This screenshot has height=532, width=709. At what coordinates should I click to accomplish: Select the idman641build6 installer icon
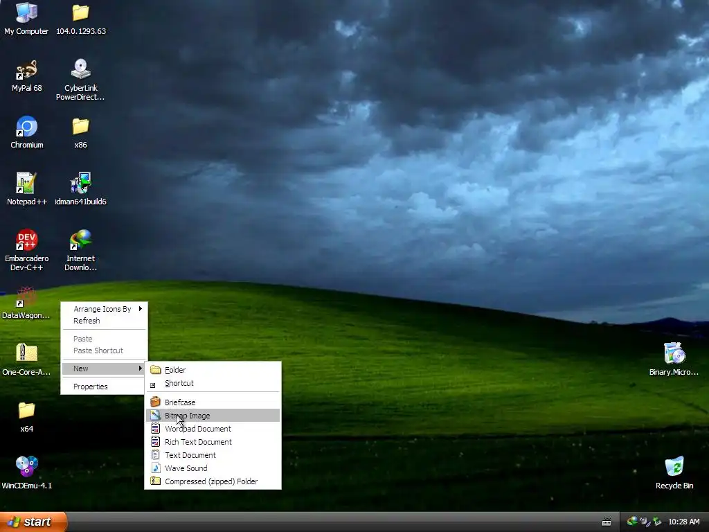(80, 183)
